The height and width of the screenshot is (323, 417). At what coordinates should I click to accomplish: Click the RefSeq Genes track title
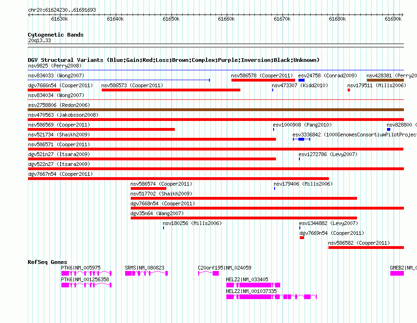47,262
